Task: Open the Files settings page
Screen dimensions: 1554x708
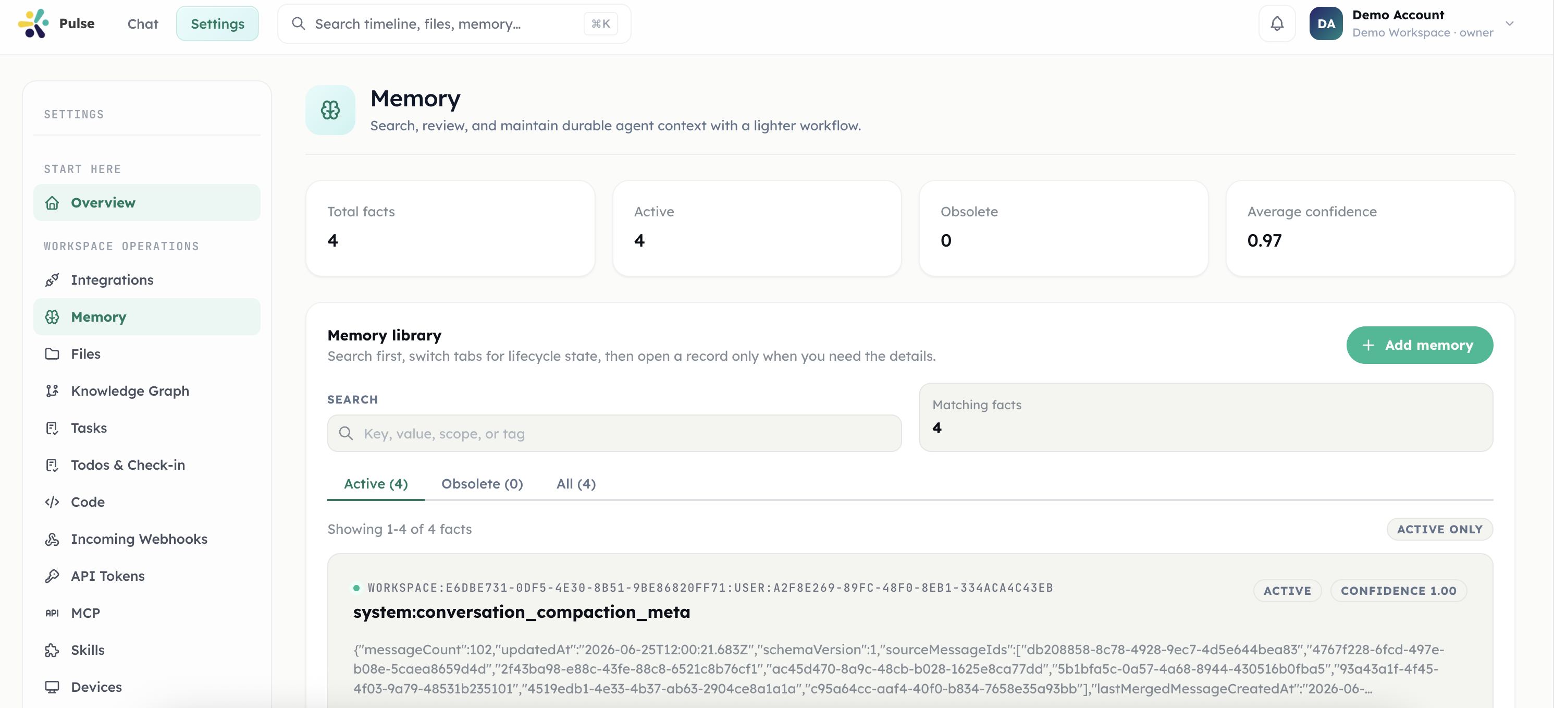Action: coord(146,353)
